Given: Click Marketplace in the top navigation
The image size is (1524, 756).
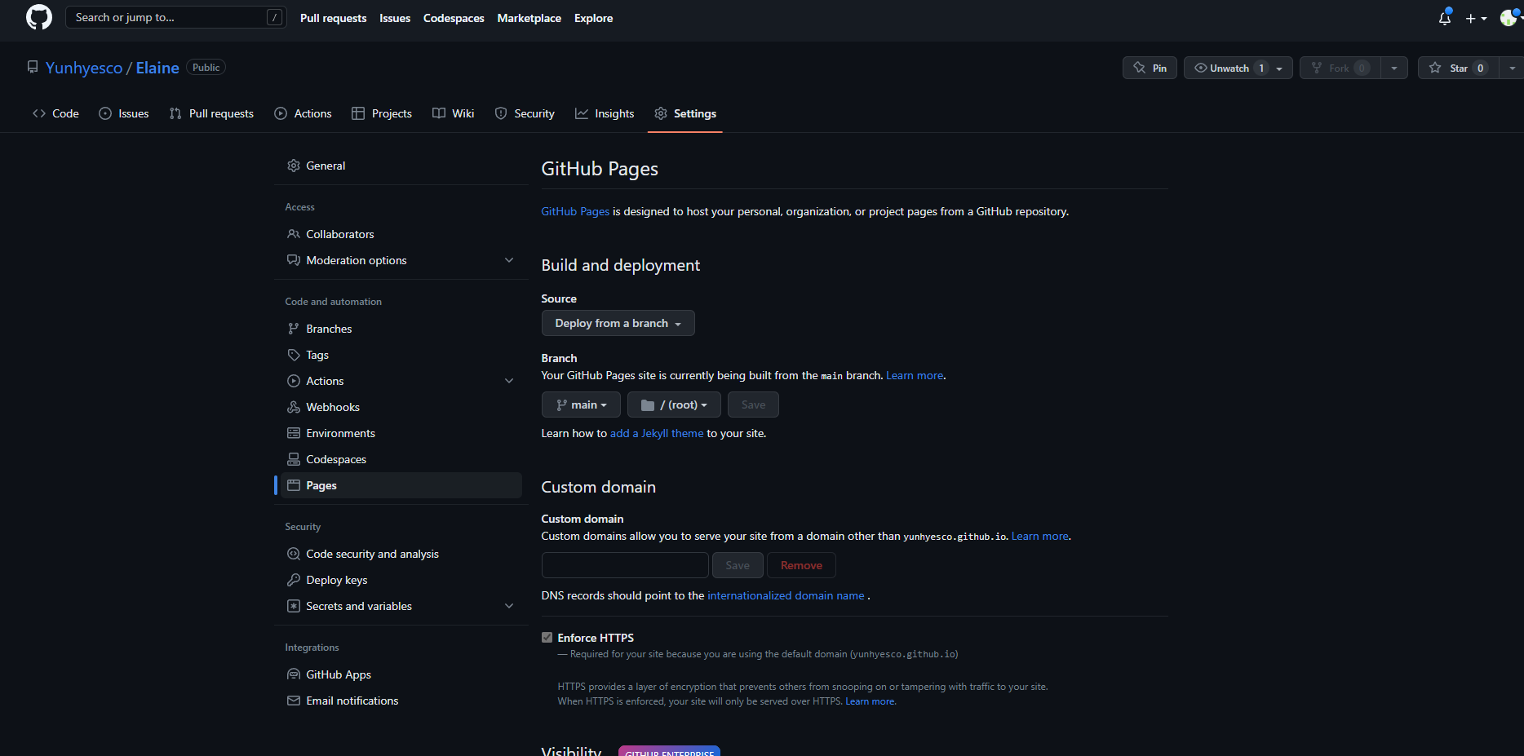Looking at the screenshot, I should (x=529, y=18).
